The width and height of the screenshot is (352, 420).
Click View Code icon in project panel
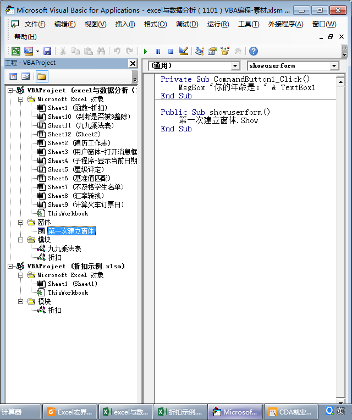(13, 76)
